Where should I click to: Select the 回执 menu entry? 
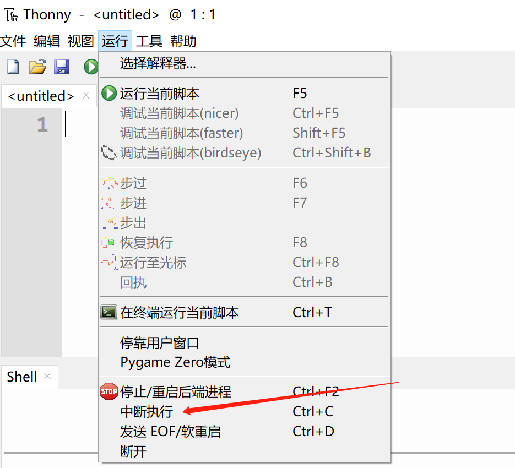[244, 282]
